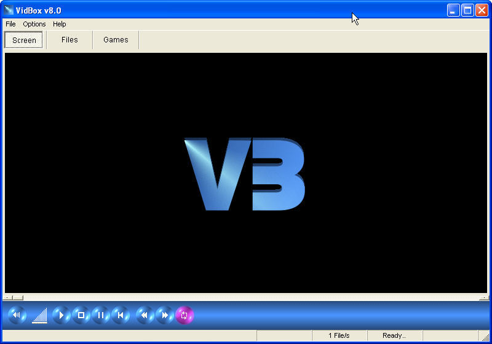Rewind the video
The image size is (492, 344).
coord(145,315)
